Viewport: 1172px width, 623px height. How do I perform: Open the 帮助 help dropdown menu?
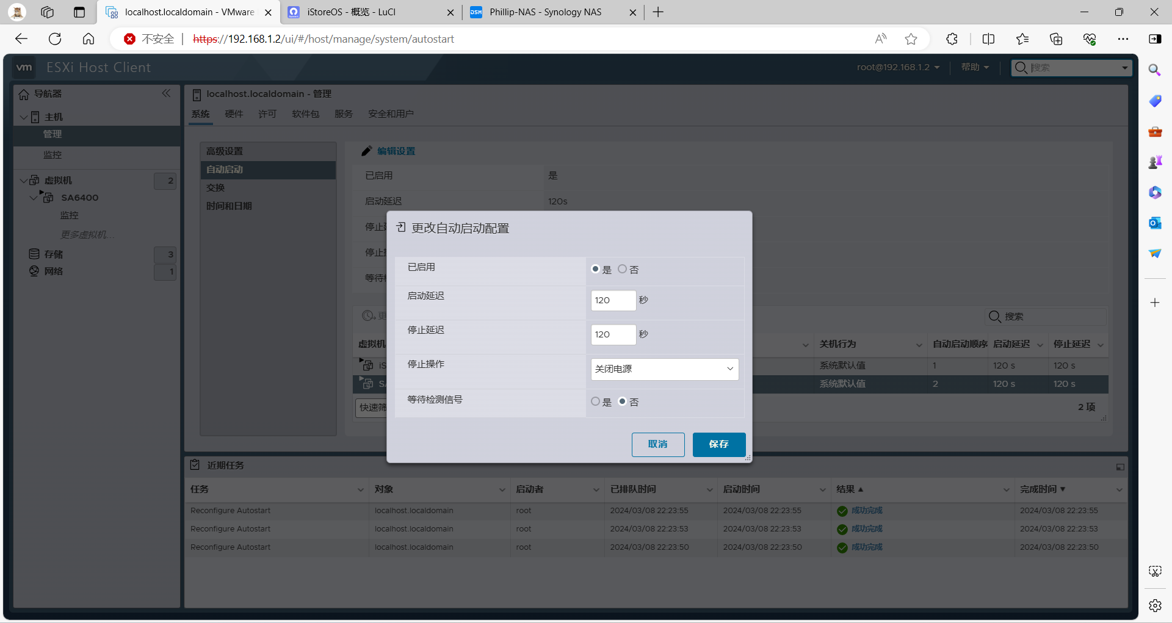(974, 67)
